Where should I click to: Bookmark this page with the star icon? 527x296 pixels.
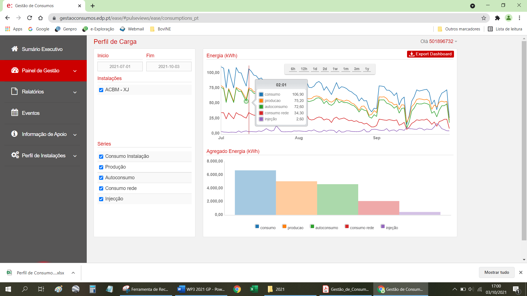pos(484,18)
